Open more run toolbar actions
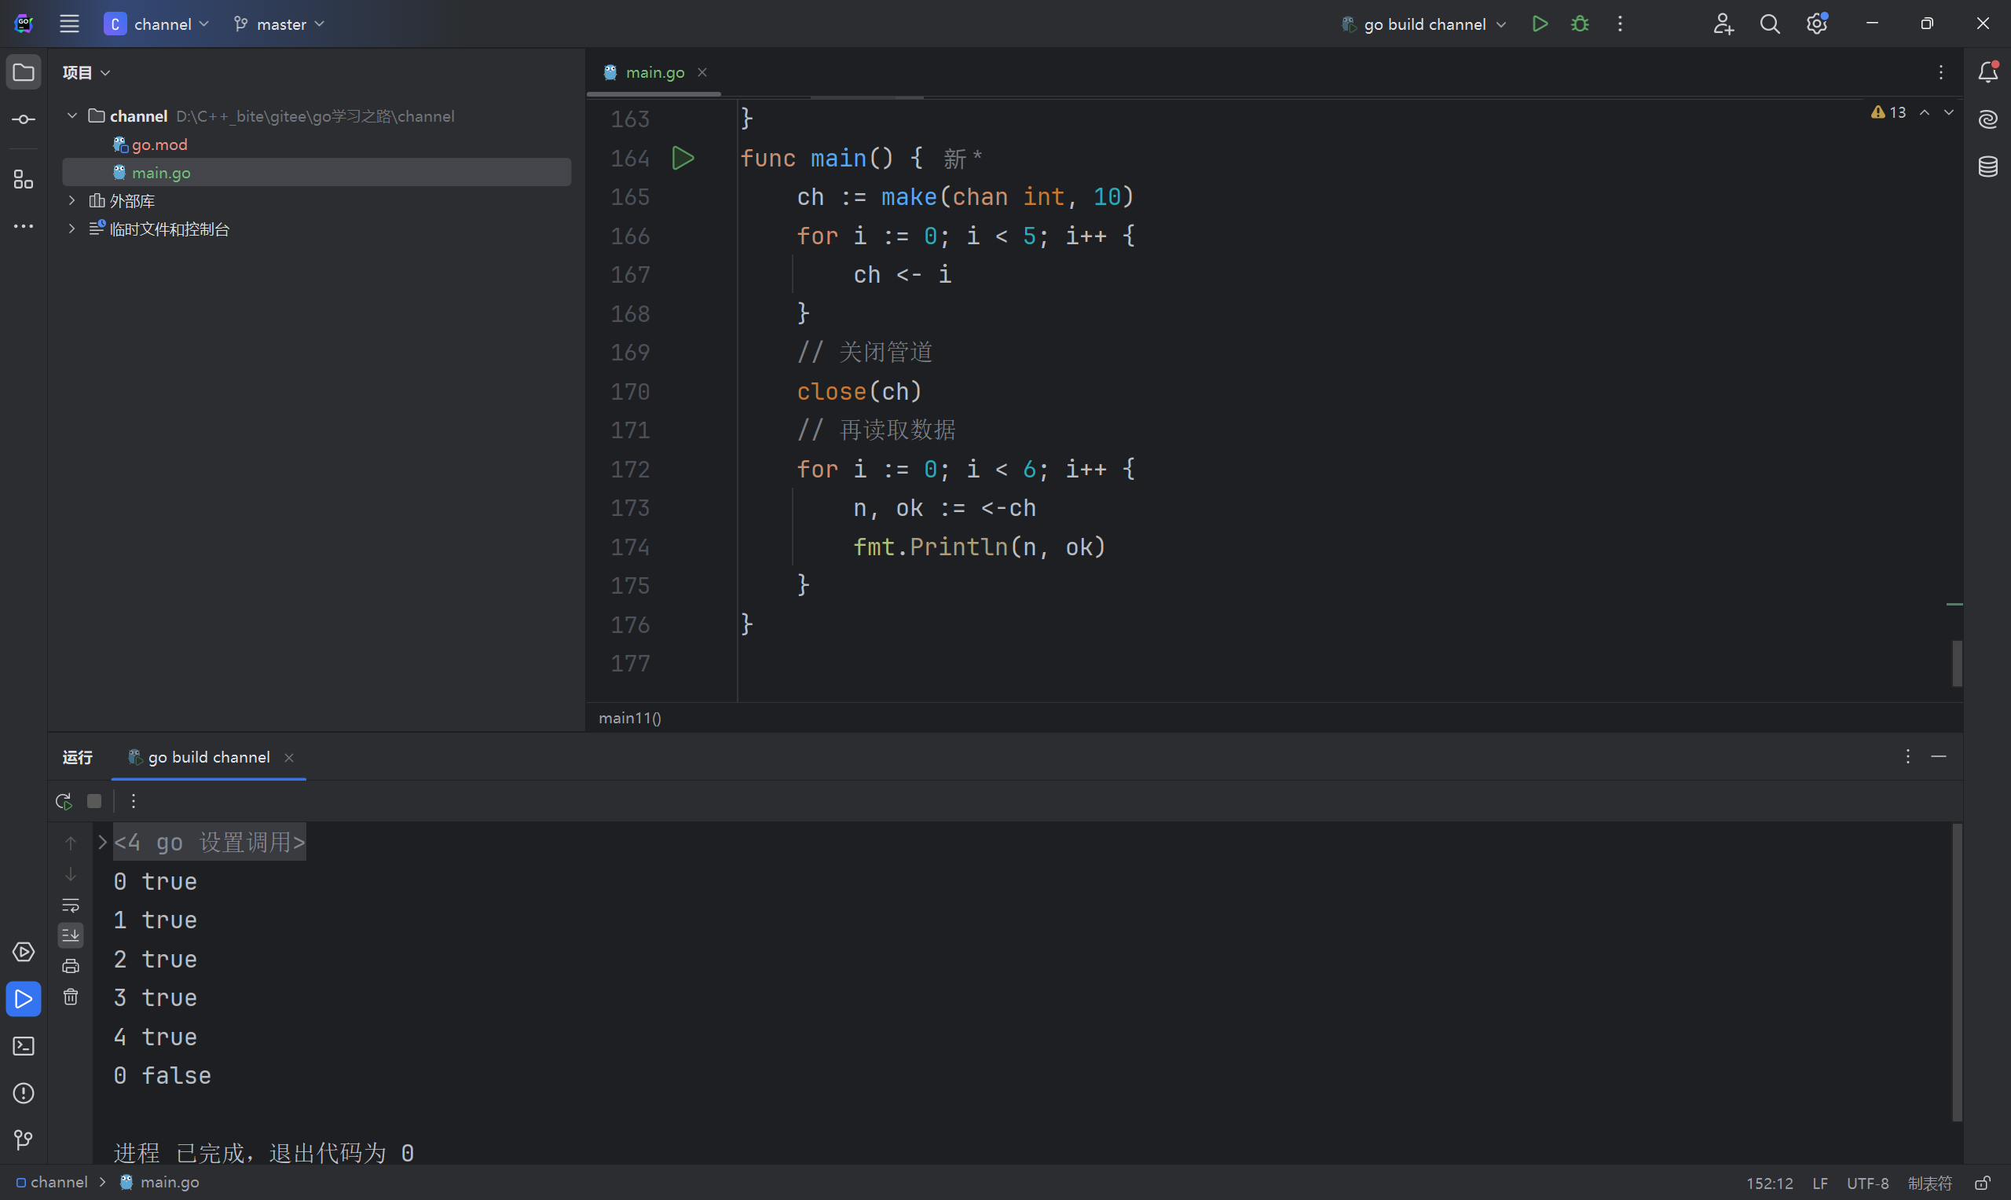This screenshot has height=1200, width=2011. (134, 800)
